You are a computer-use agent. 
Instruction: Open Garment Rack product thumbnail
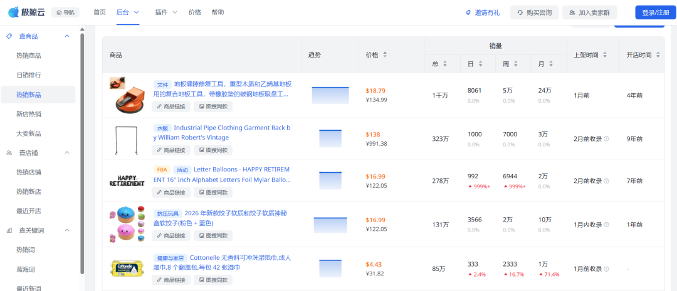point(127,140)
